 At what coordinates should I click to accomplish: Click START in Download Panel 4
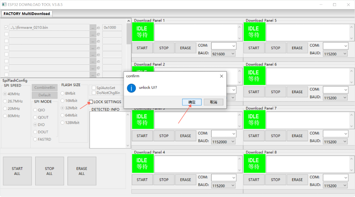[x=142, y=180]
